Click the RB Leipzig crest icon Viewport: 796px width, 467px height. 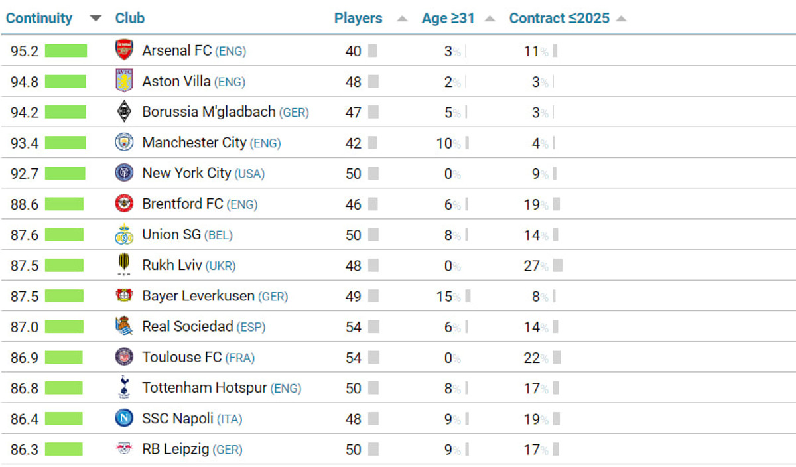coord(123,449)
